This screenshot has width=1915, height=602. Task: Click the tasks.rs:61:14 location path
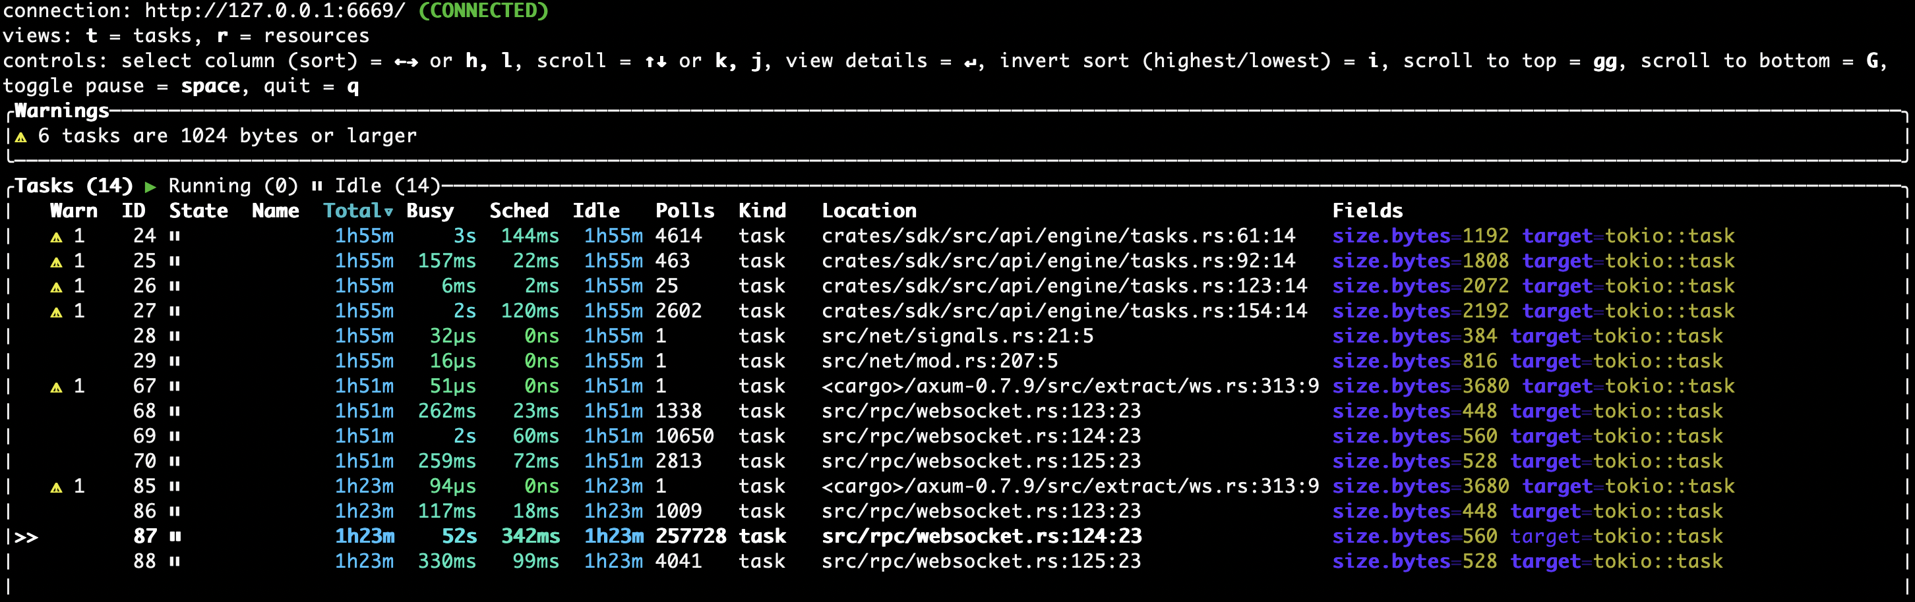point(1058,236)
